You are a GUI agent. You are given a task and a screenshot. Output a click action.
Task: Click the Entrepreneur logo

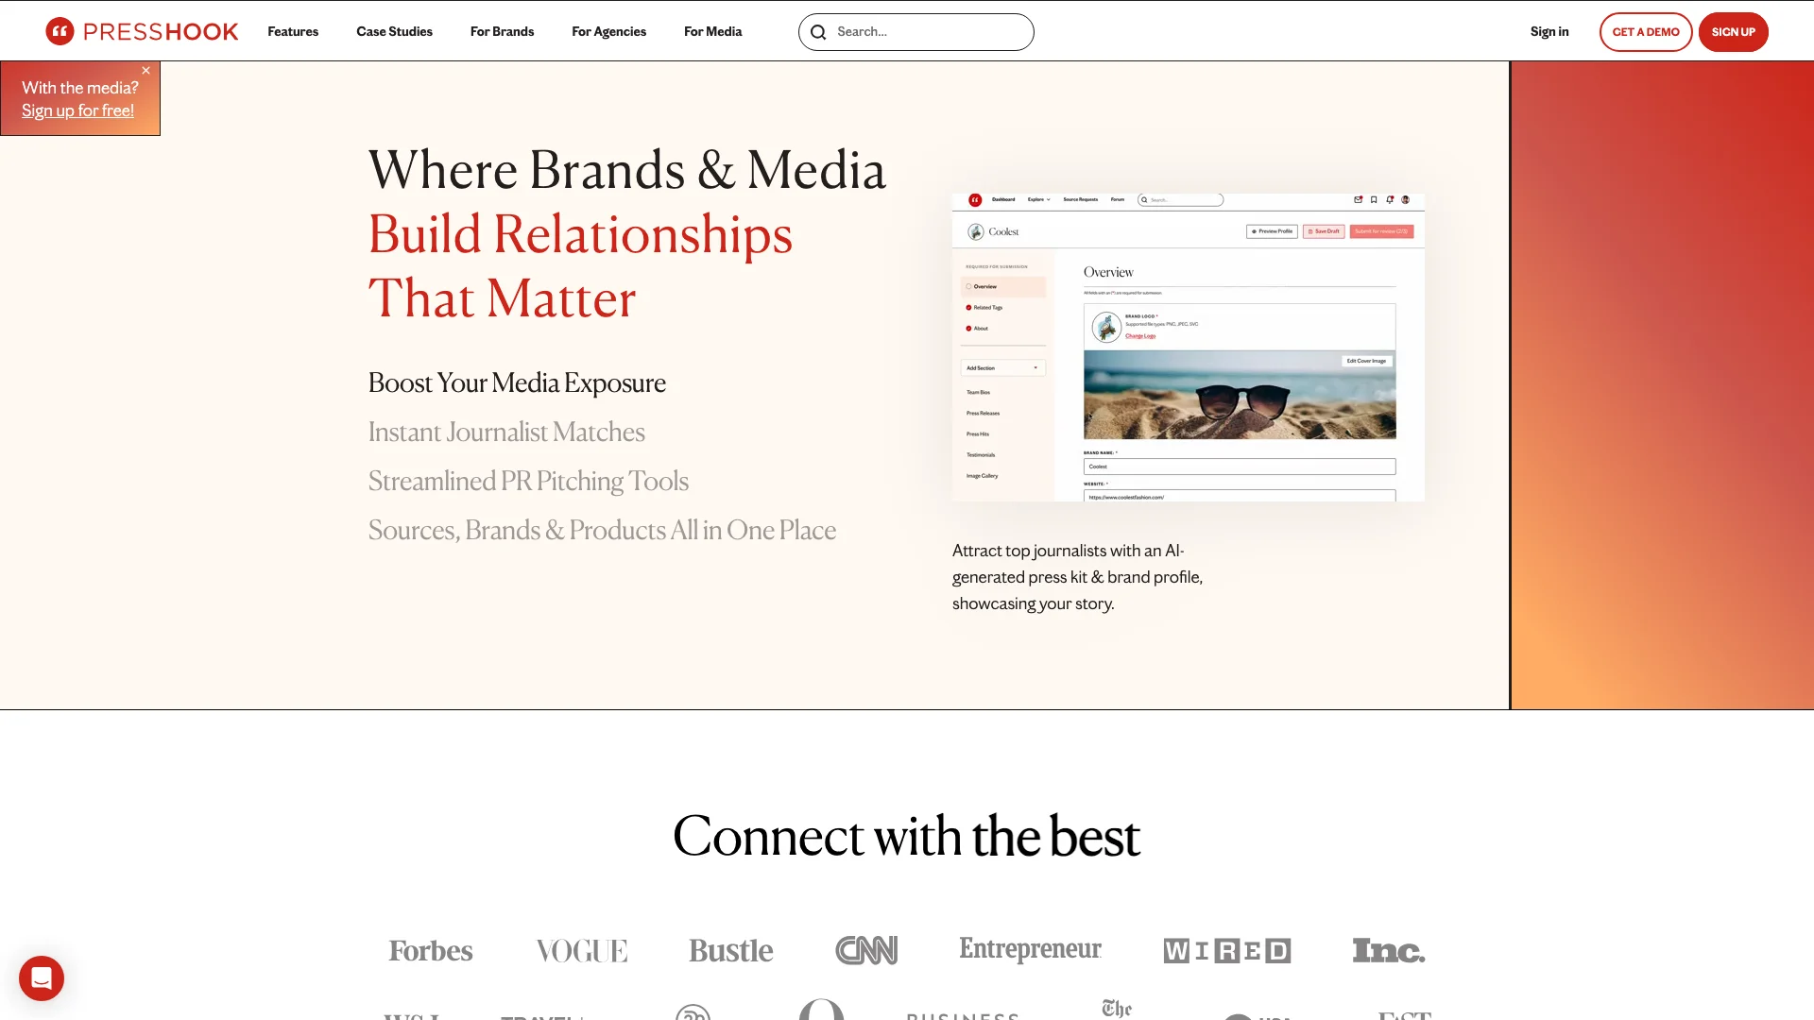(x=1030, y=949)
